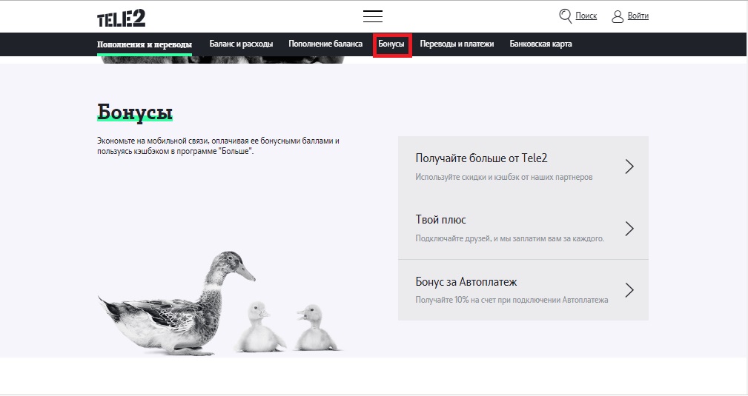The height and width of the screenshot is (396, 748).
Task: Open the Пополнения и переводы tab
Action: 144,44
